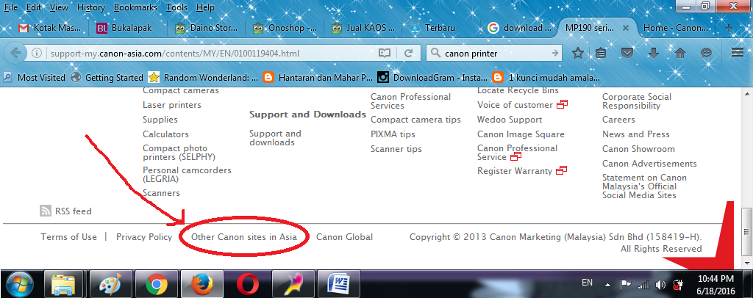Open Firefox hamburger menu
Image resolution: width=753 pixels, height=298 pixels.
click(x=737, y=53)
